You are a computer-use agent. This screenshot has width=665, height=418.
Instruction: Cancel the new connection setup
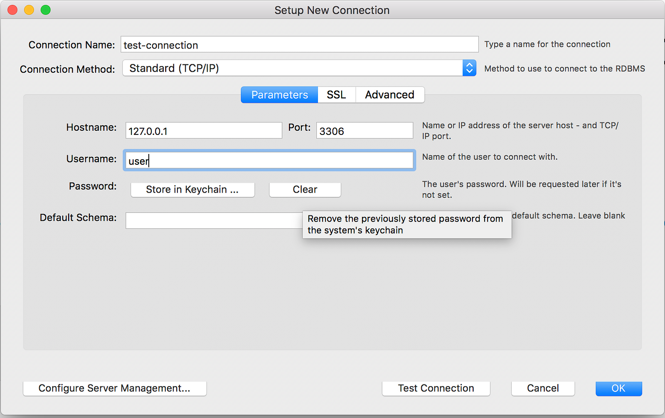pos(543,388)
